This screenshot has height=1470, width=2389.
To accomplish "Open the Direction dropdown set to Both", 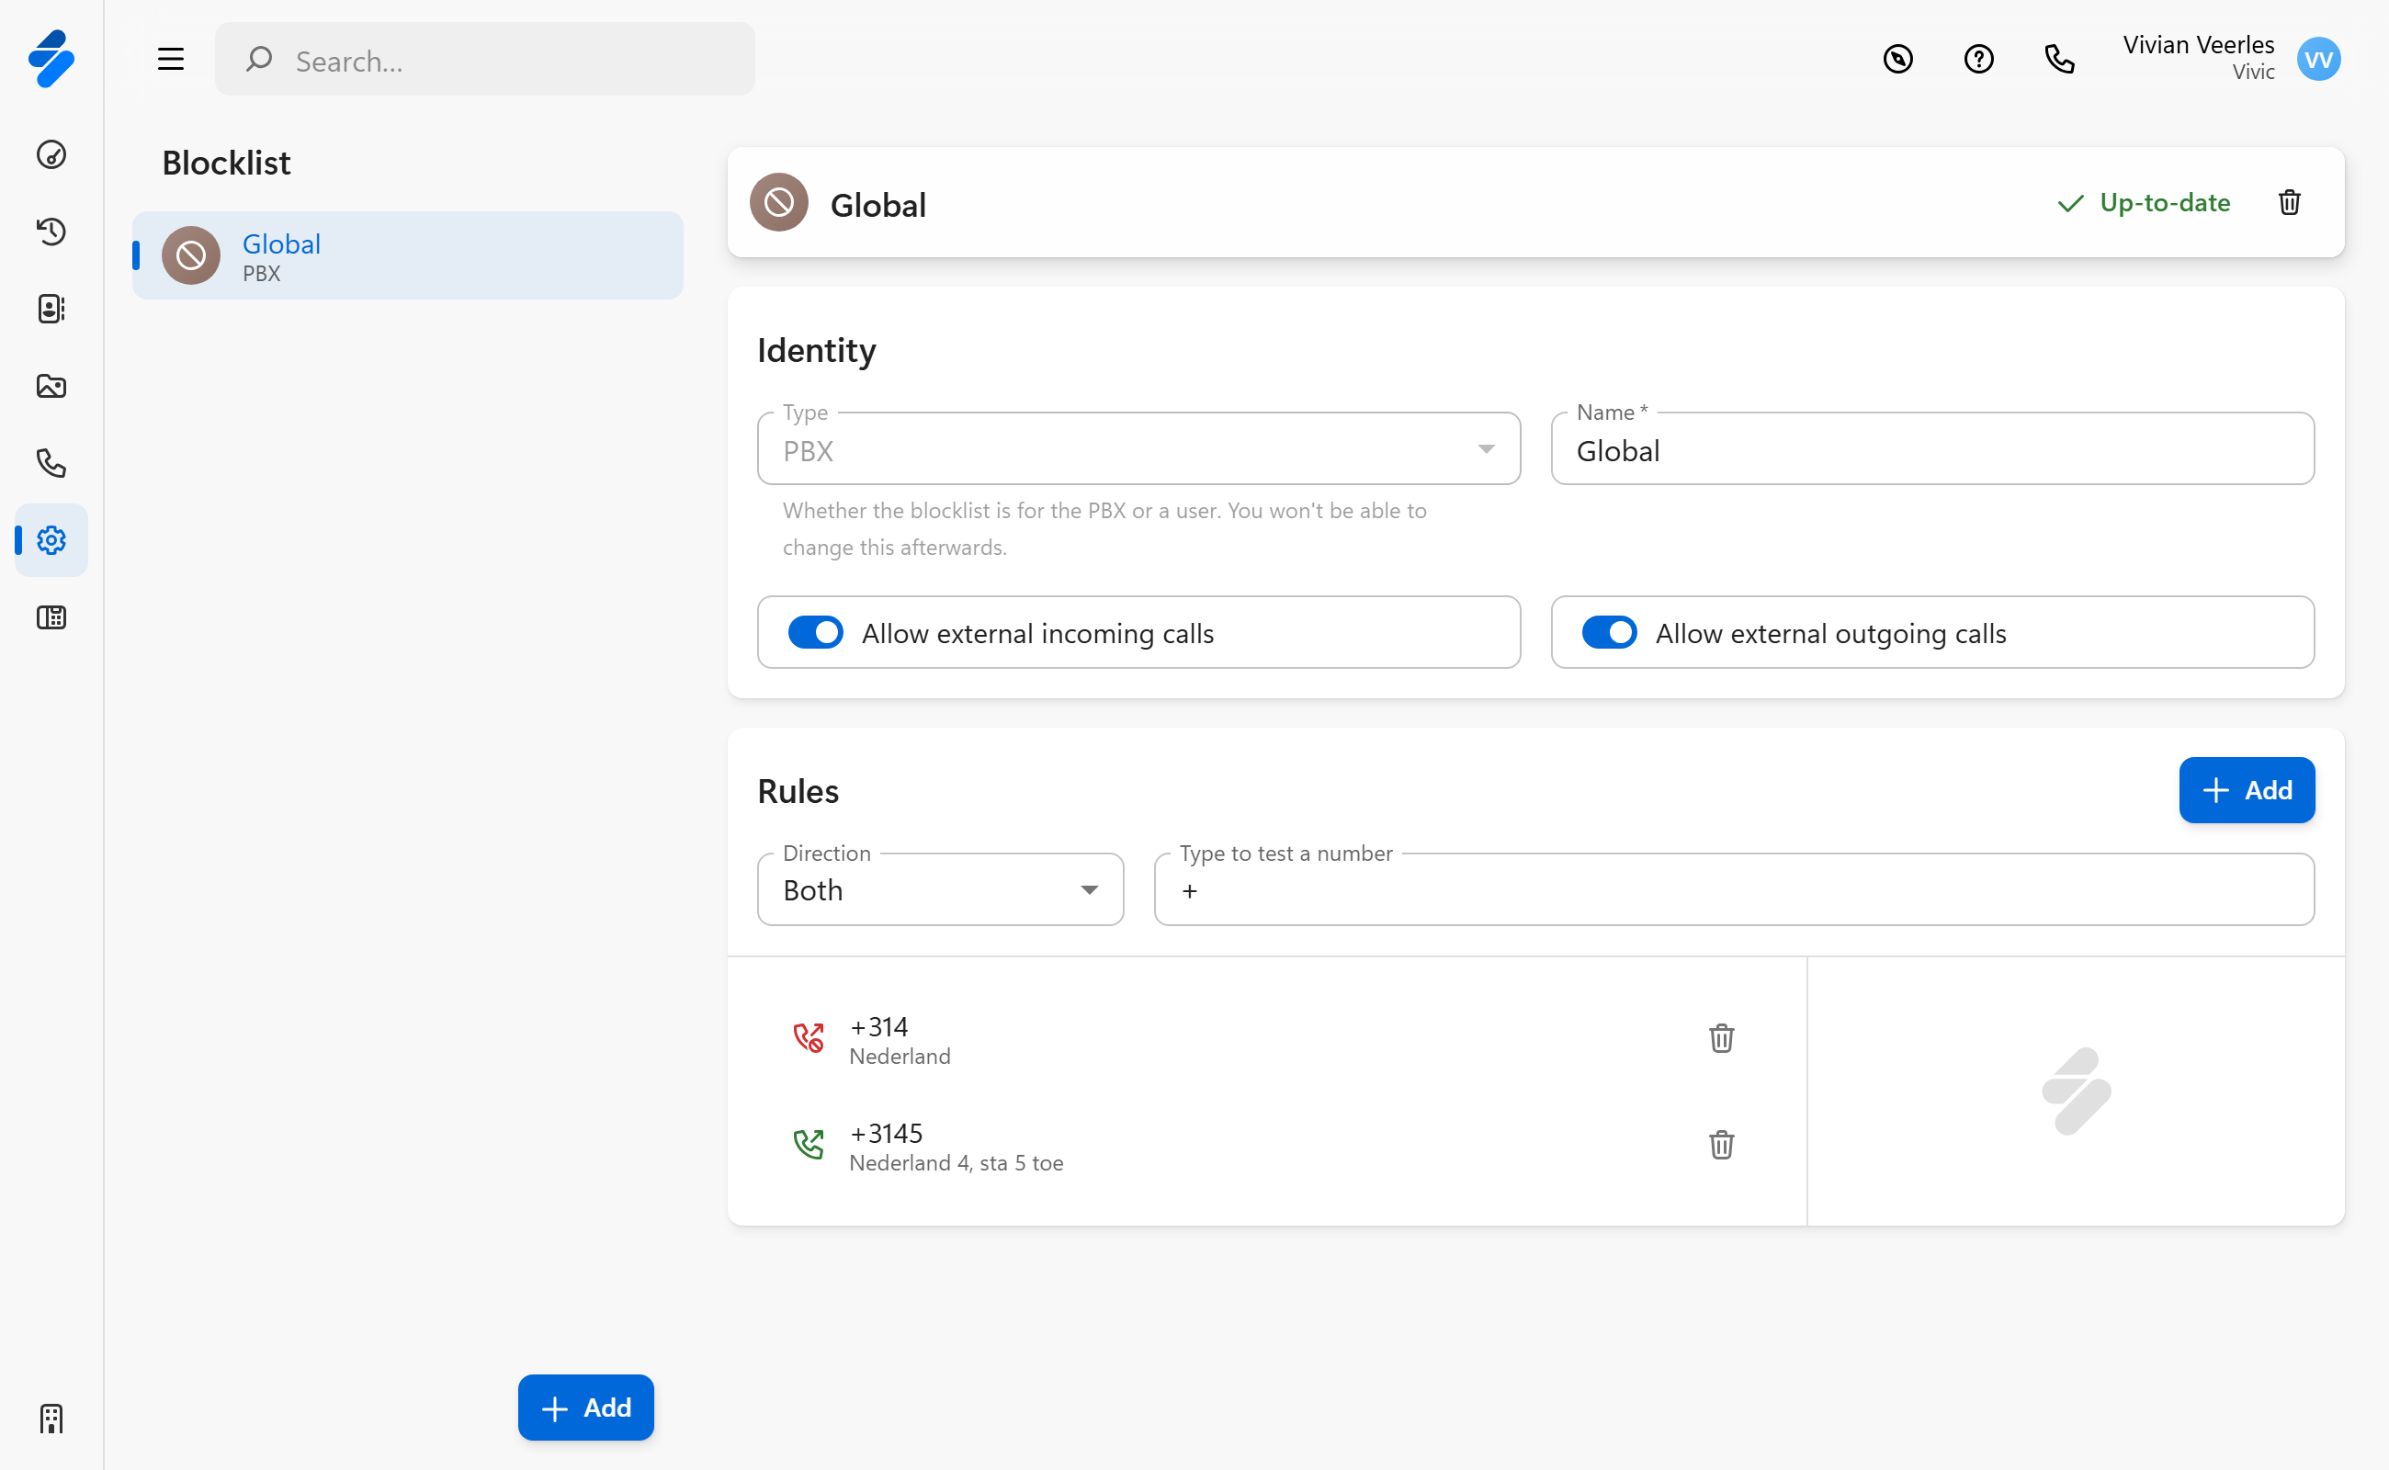I will coord(939,889).
